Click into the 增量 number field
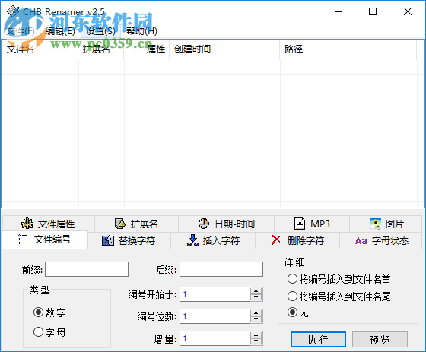Screen dimensions: 426x352 point(215,338)
